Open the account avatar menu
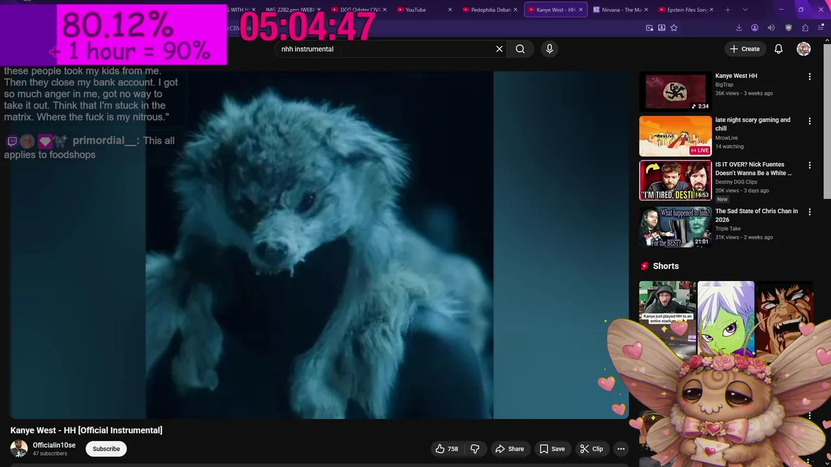The image size is (831, 467). (x=804, y=49)
